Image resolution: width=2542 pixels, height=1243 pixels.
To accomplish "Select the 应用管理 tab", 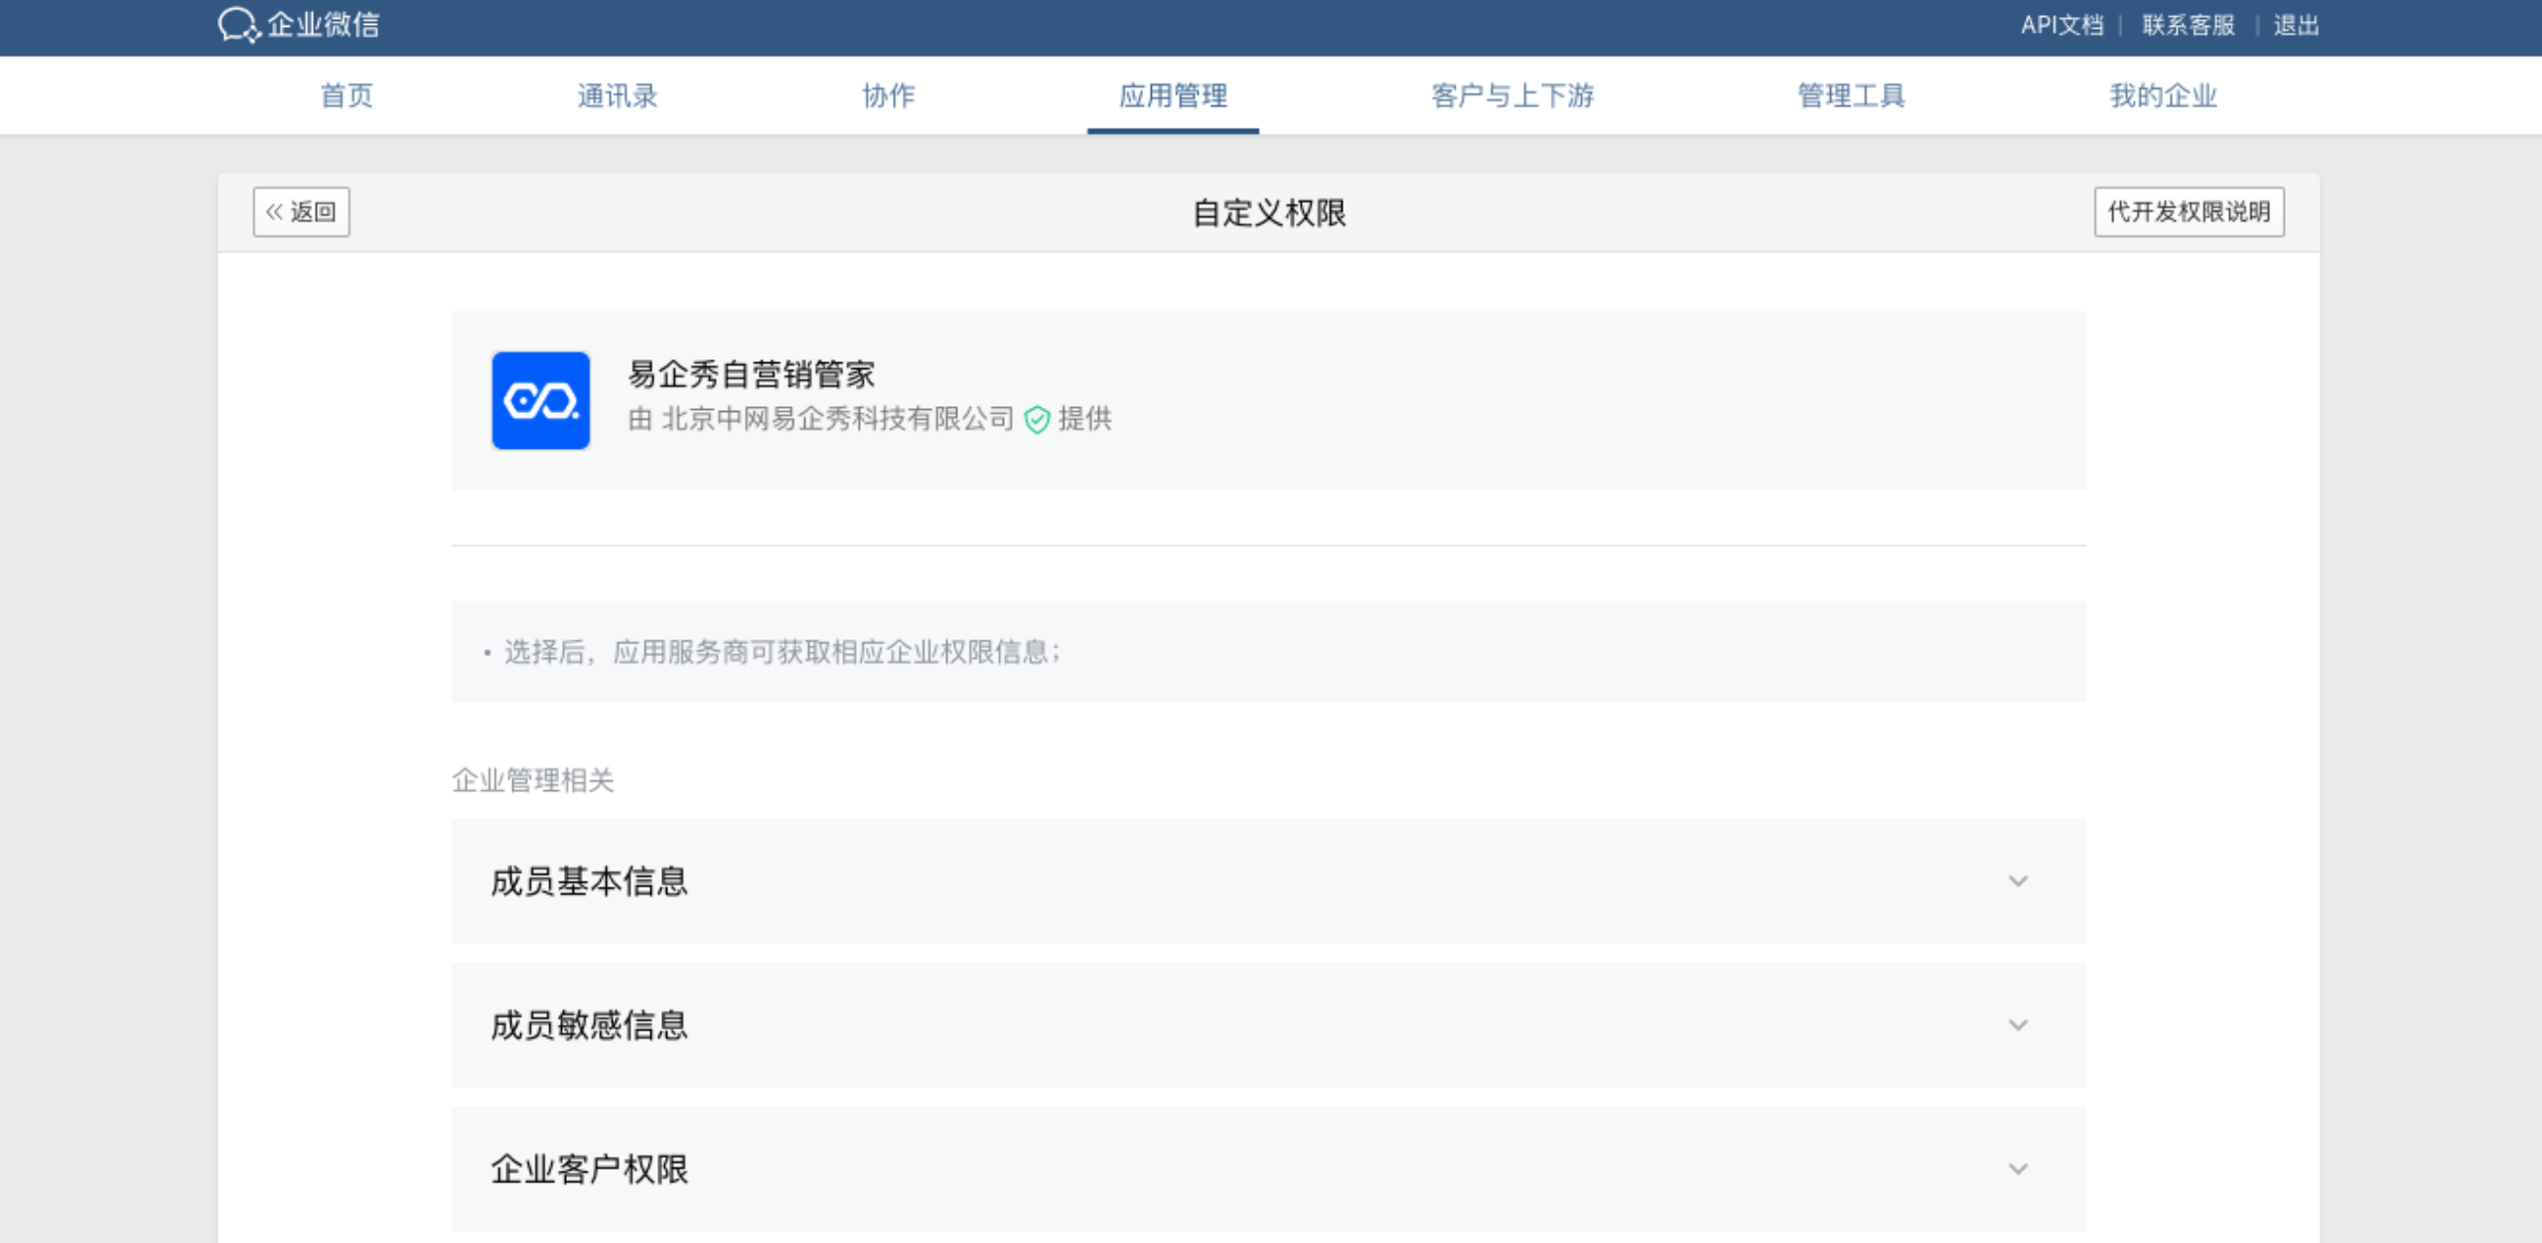I will tap(1173, 95).
